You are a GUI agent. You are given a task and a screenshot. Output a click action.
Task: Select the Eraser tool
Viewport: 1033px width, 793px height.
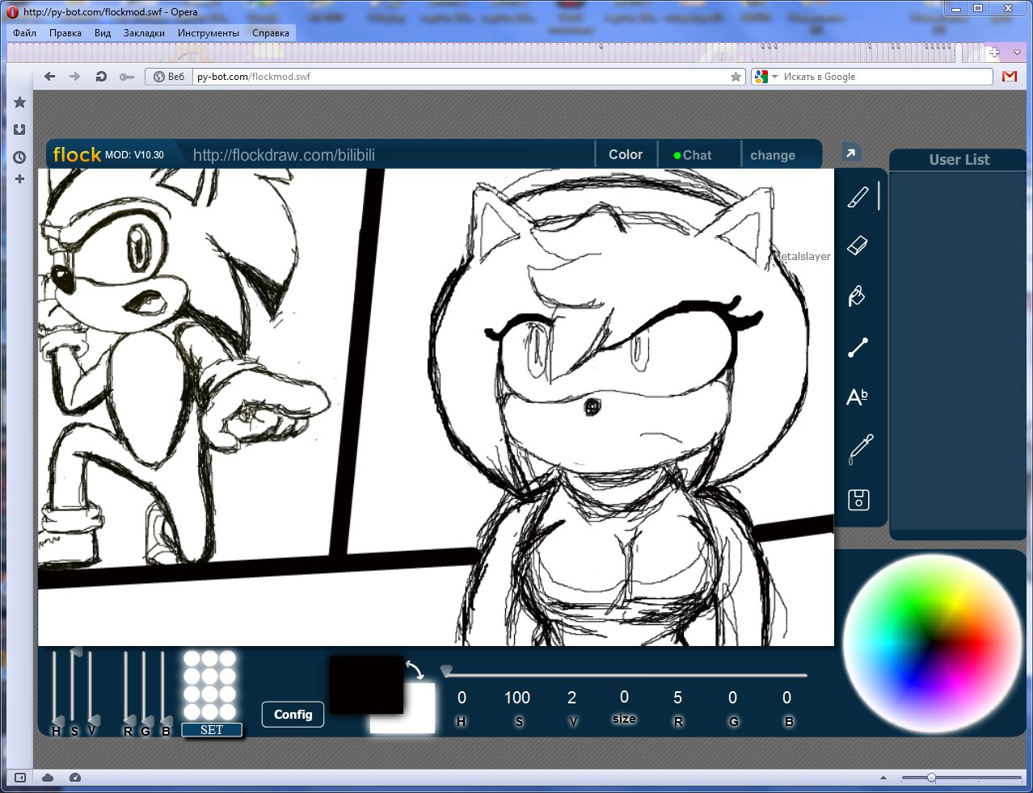pos(858,245)
